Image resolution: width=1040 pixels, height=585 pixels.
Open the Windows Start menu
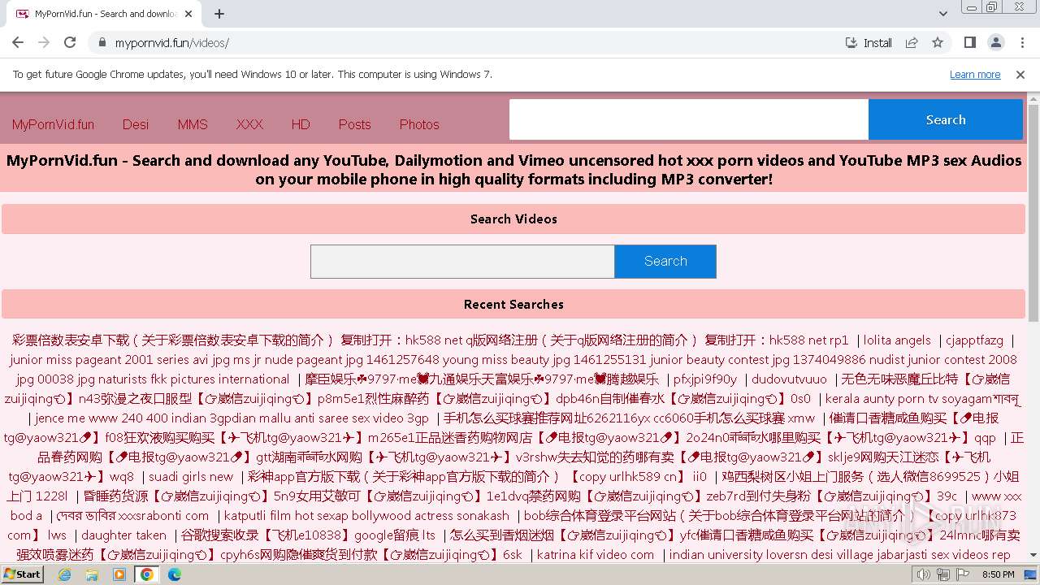tap(23, 574)
